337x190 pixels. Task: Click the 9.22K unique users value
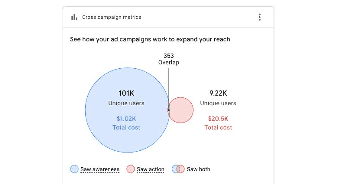point(218,93)
